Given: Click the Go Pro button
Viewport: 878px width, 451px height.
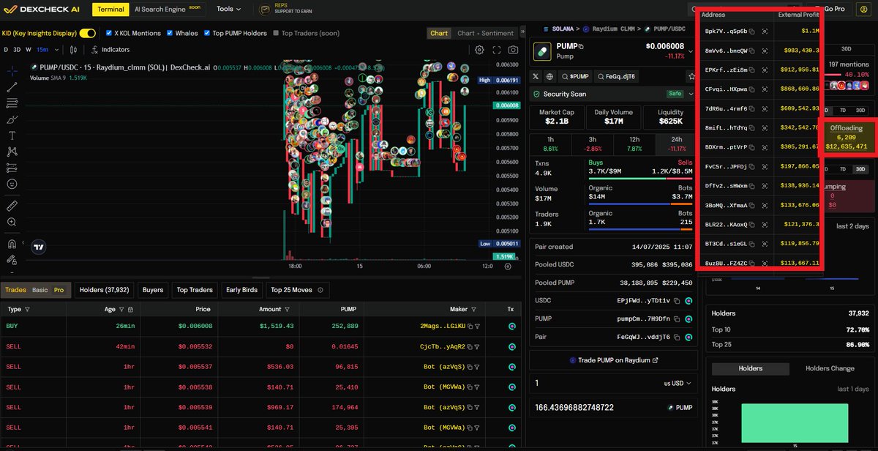Looking at the screenshot, I should (x=833, y=9).
